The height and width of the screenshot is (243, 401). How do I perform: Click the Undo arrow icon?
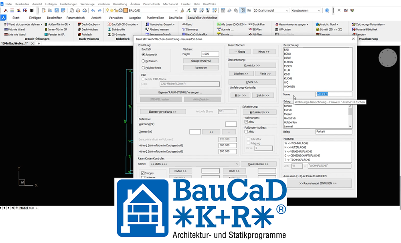point(93,10)
